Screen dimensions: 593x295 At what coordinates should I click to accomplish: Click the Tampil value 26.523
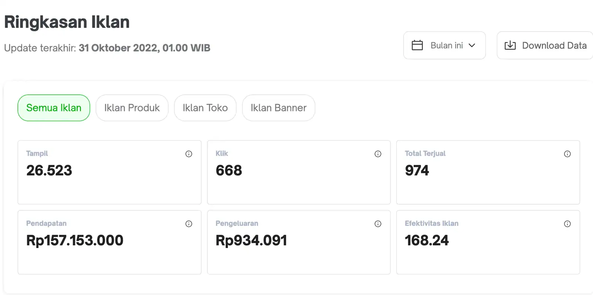coord(49,171)
